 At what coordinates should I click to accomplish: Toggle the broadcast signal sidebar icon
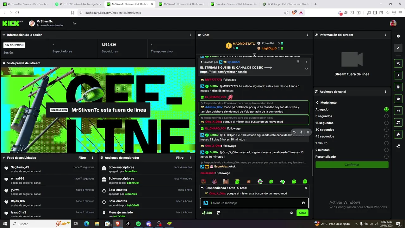click(398, 111)
